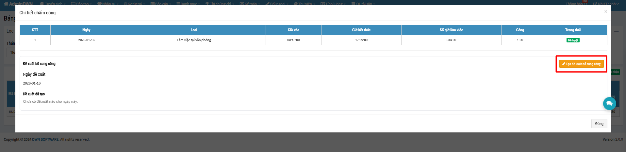Click the Trạng thái column header
626x152 pixels.
coord(573,30)
